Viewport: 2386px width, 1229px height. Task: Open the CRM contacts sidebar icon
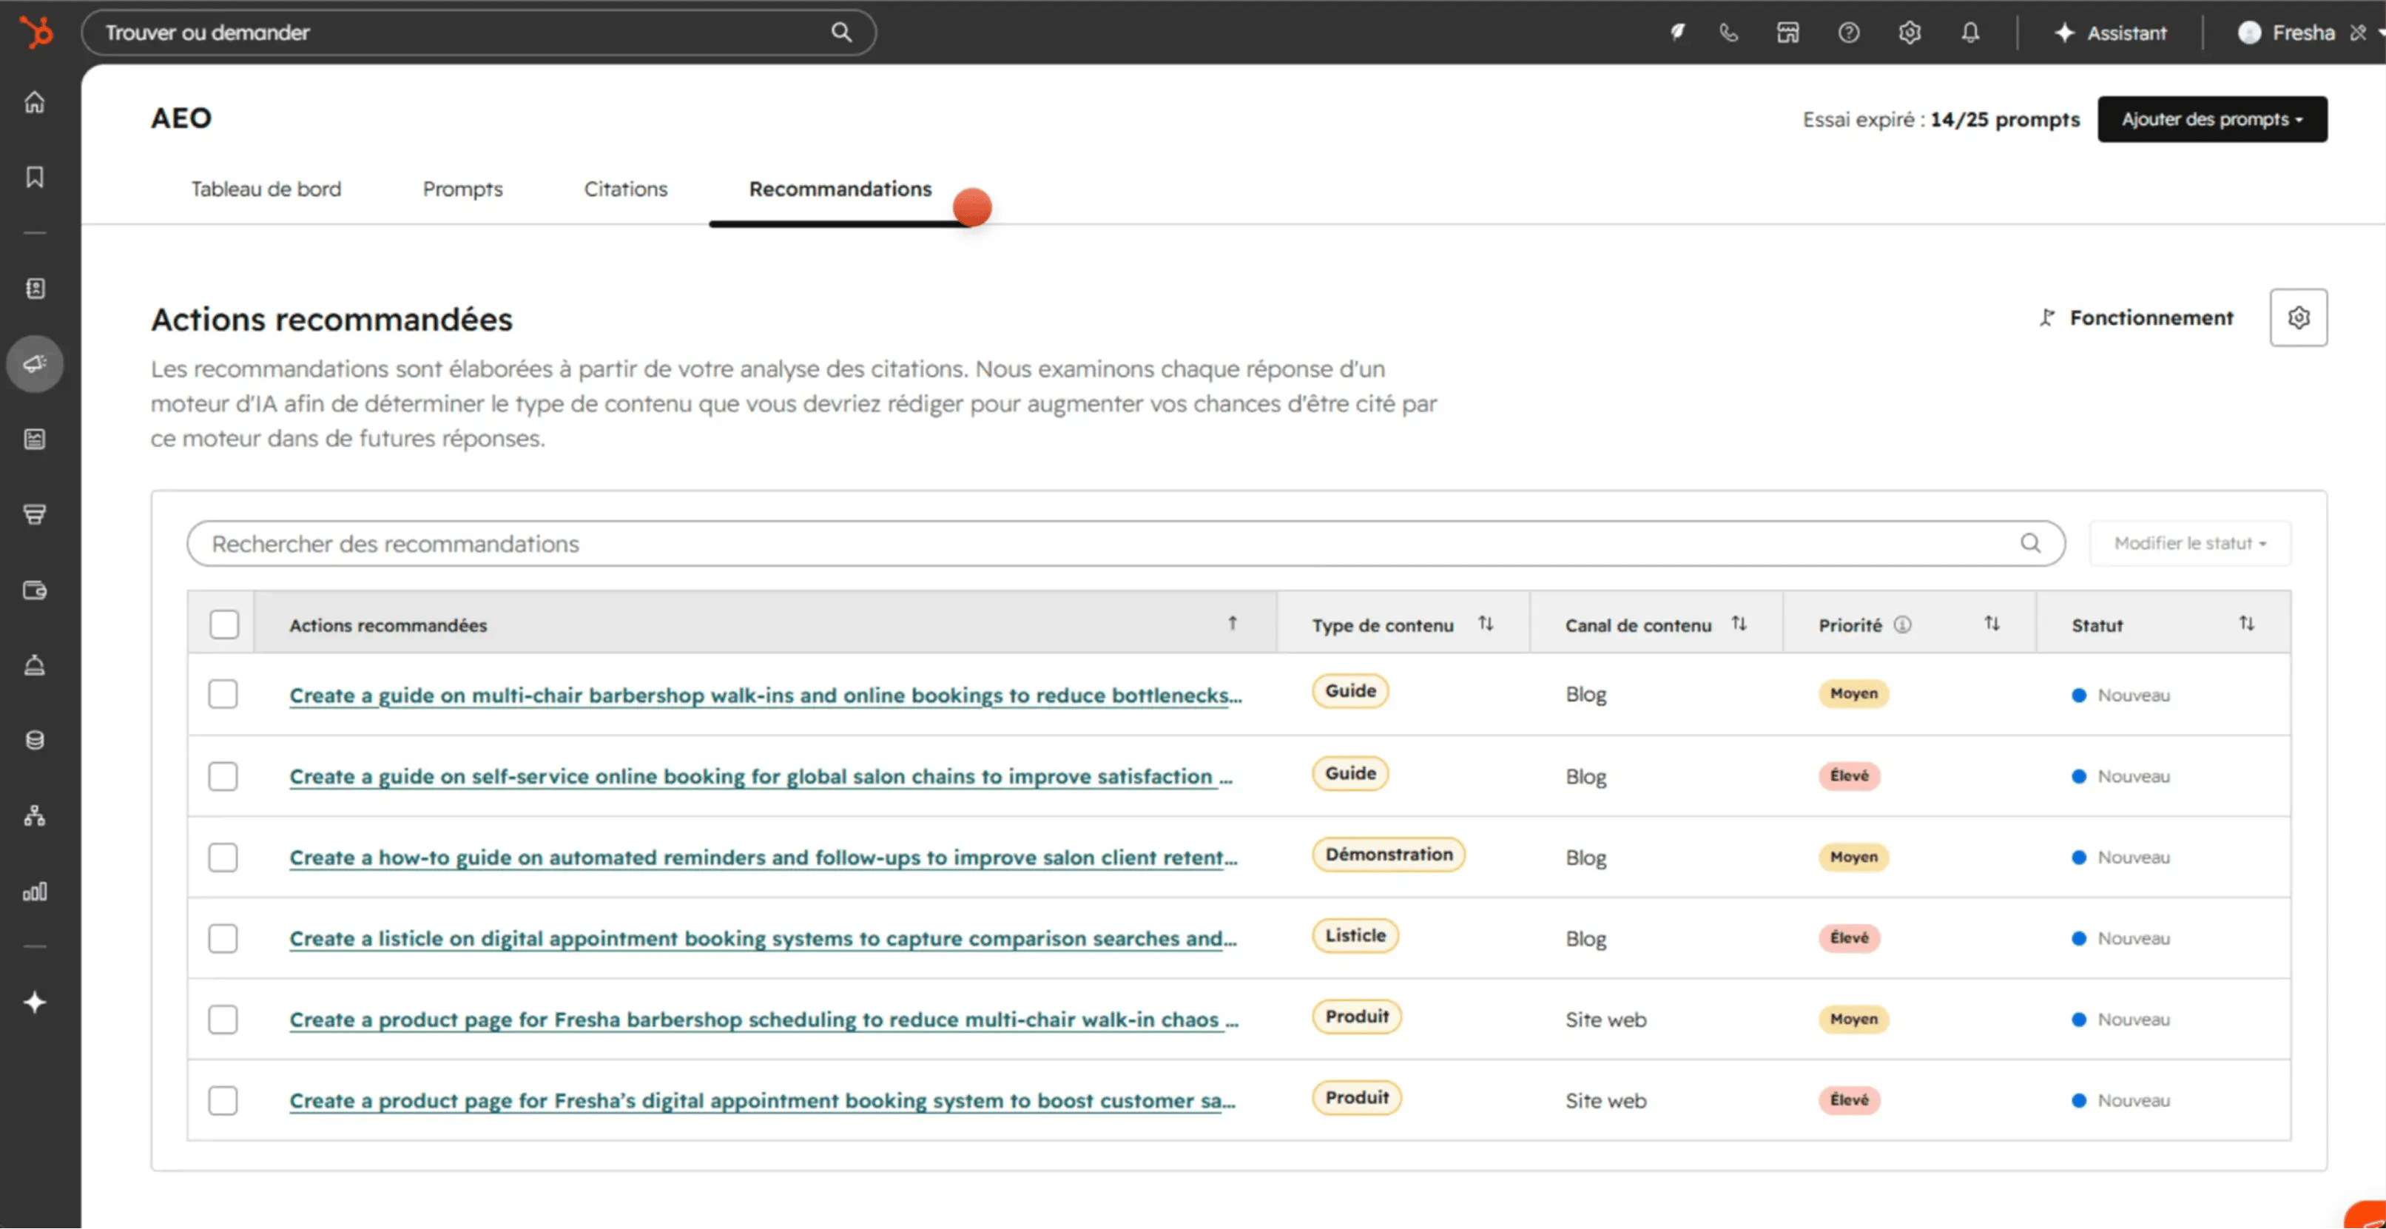34,289
